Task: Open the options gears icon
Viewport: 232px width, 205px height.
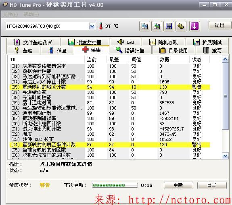Action: pyautogui.click(x=181, y=26)
